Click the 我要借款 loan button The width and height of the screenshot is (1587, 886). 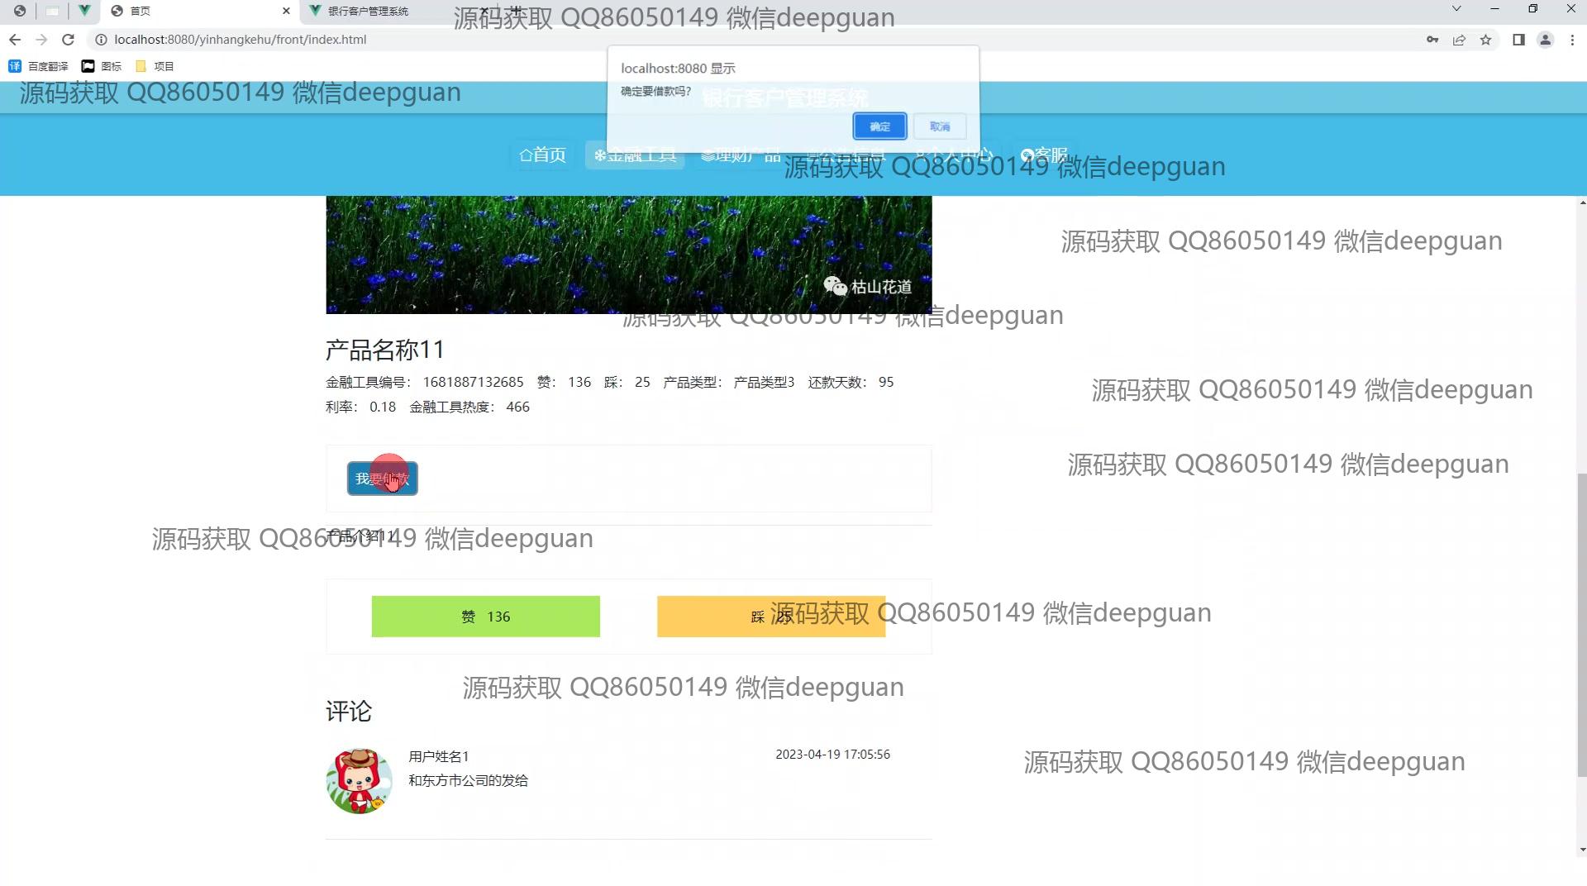pos(382,479)
